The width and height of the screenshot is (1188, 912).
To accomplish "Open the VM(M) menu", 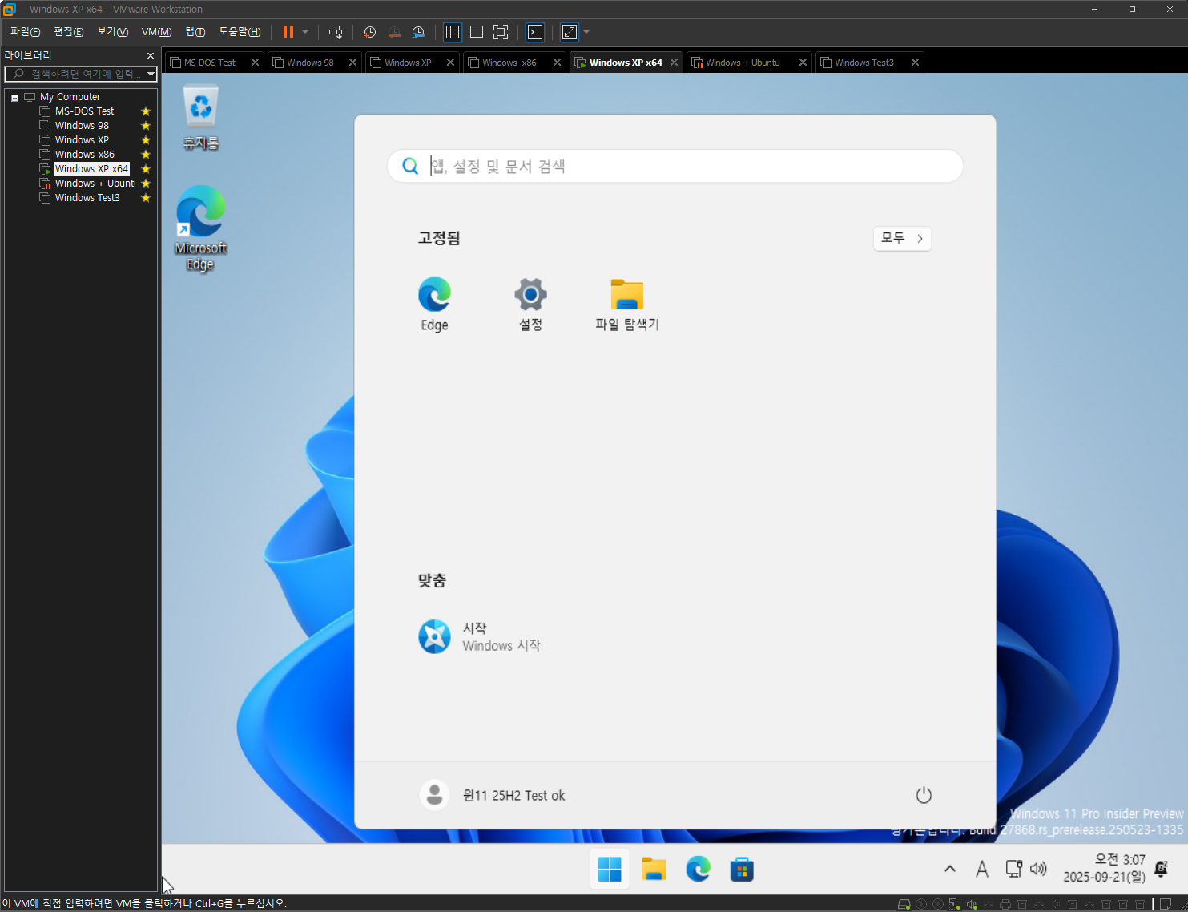I will point(156,32).
